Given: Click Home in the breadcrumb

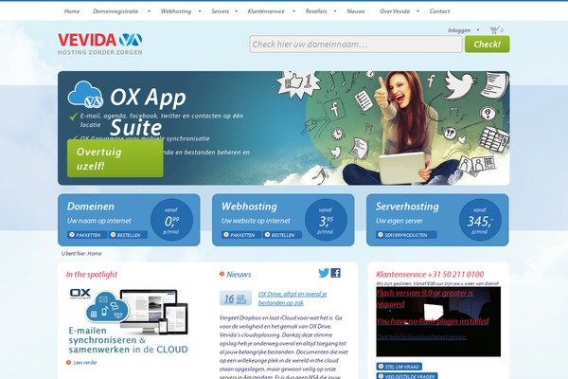Looking at the screenshot, I should (x=94, y=254).
